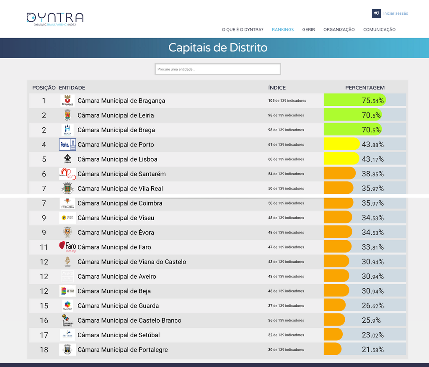Open the O QUE É O DYNTRA? menu
Screen dimensions: 429x367
(x=243, y=30)
